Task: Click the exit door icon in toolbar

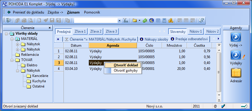Action: tap(9, 20)
